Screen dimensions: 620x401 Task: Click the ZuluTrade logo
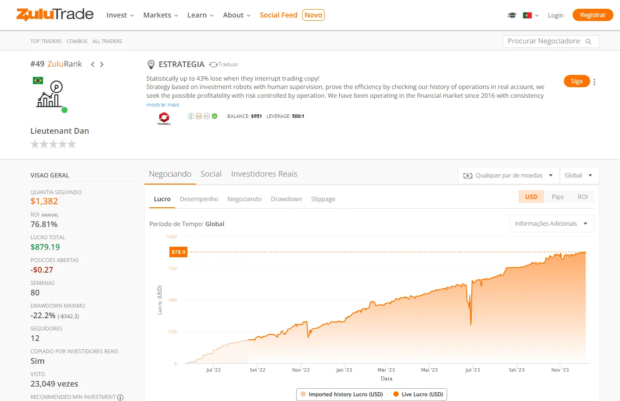(x=55, y=14)
